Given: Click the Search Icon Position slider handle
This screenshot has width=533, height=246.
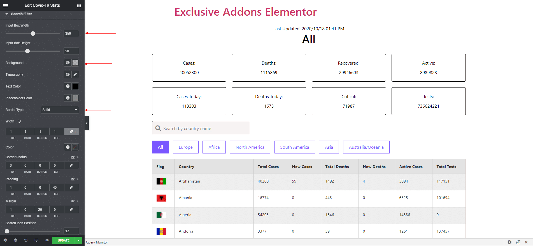Looking at the screenshot, I should coord(7,231).
